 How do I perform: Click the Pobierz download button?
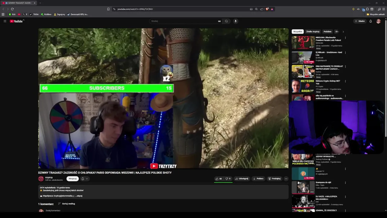point(258,179)
